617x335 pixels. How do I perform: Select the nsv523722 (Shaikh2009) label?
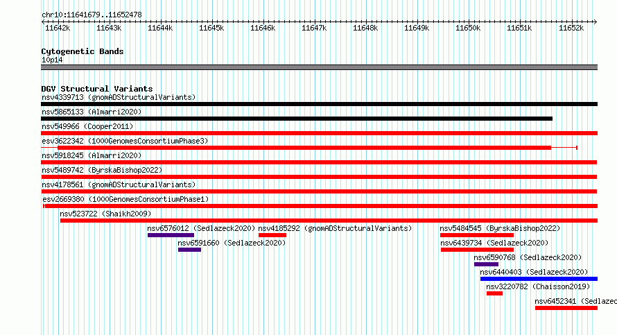(x=105, y=214)
